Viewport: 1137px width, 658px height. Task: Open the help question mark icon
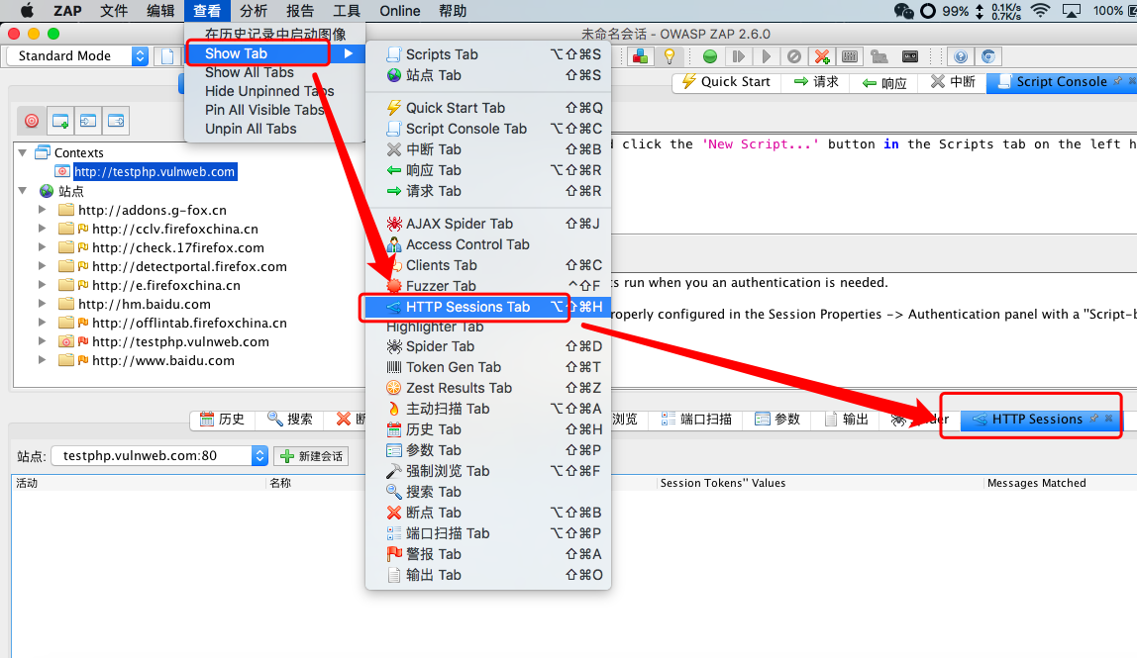tap(960, 56)
